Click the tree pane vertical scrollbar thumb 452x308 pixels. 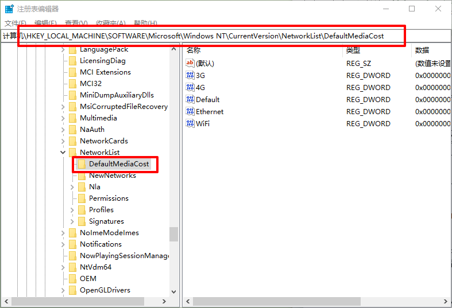pos(173,234)
